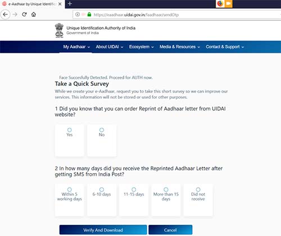Click the Government of India subtitle text
281x236 pixels.
click(x=83, y=33)
